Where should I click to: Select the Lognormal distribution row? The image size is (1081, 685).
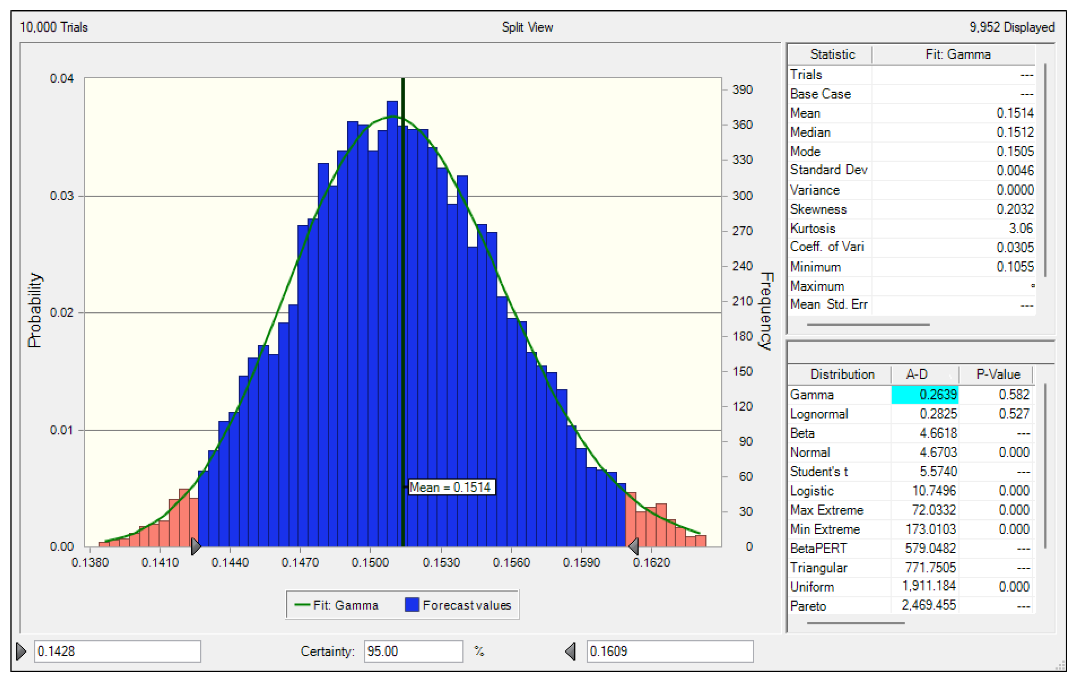[x=819, y=414]
